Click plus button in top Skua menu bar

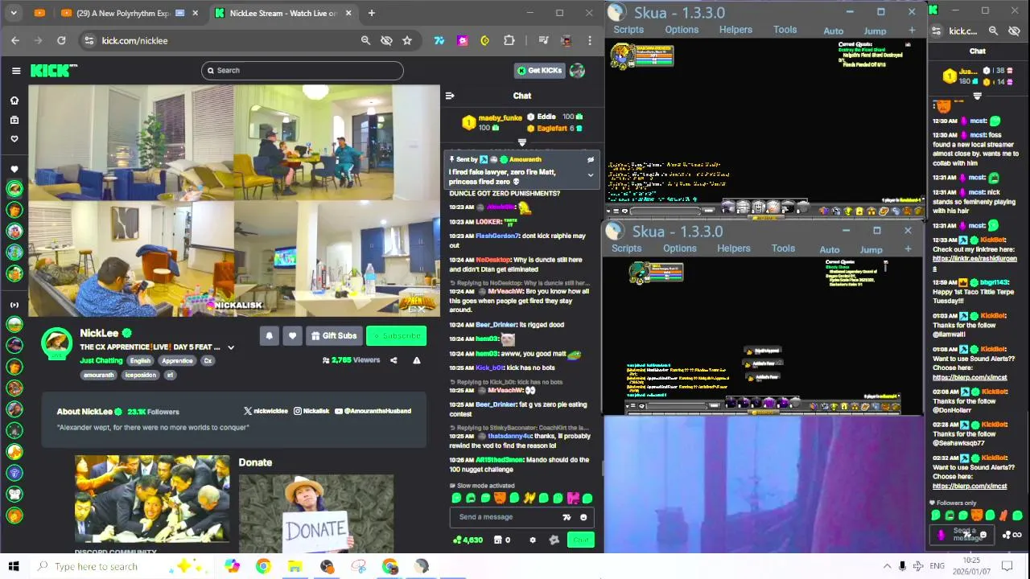click(x=912, y=31)
